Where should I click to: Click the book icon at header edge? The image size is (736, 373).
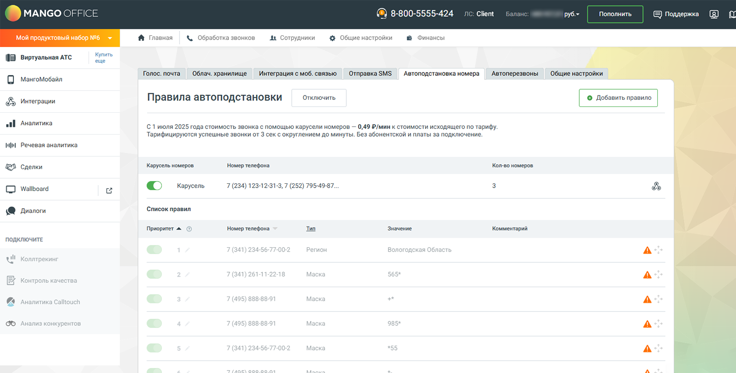click(x=733, y=14)
